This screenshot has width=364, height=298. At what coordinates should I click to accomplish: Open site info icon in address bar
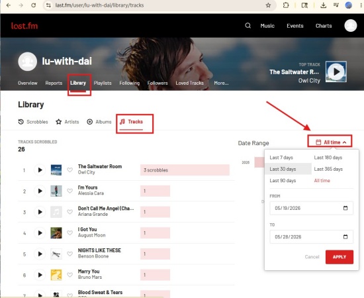[x=48, y=5]
